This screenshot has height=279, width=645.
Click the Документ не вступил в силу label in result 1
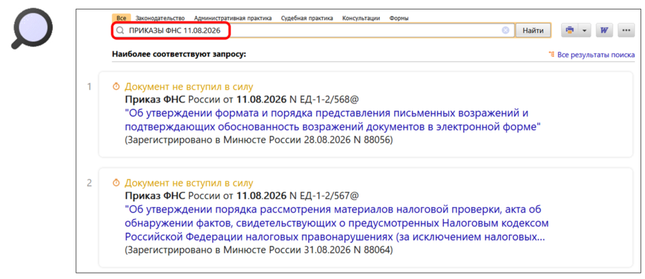pos(189,87)
